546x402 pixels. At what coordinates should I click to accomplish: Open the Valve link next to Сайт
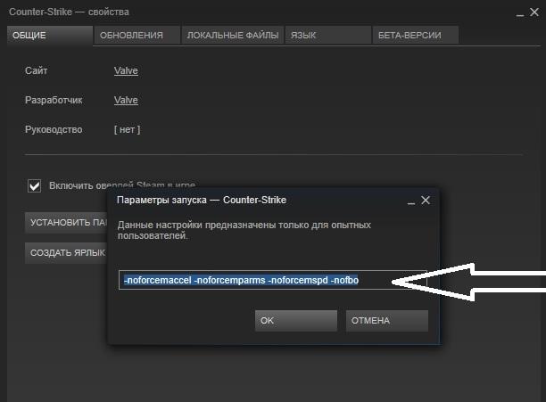coord(126,70)
